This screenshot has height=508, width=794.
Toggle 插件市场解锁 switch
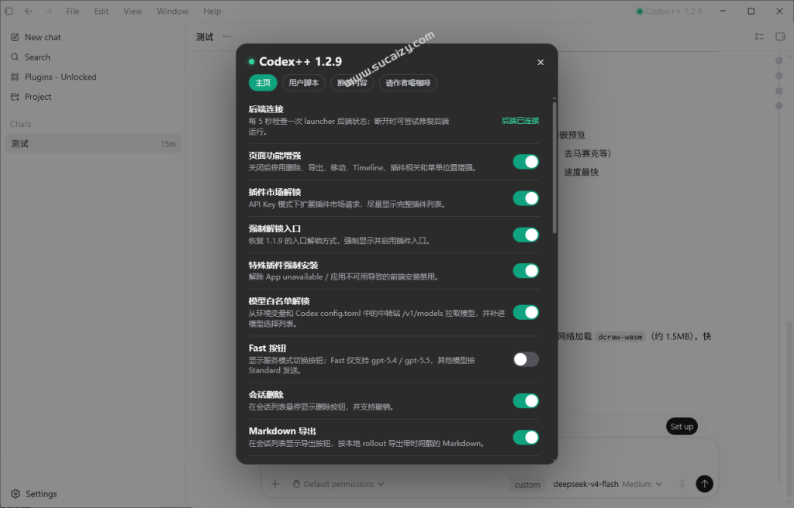click(525, 198)
